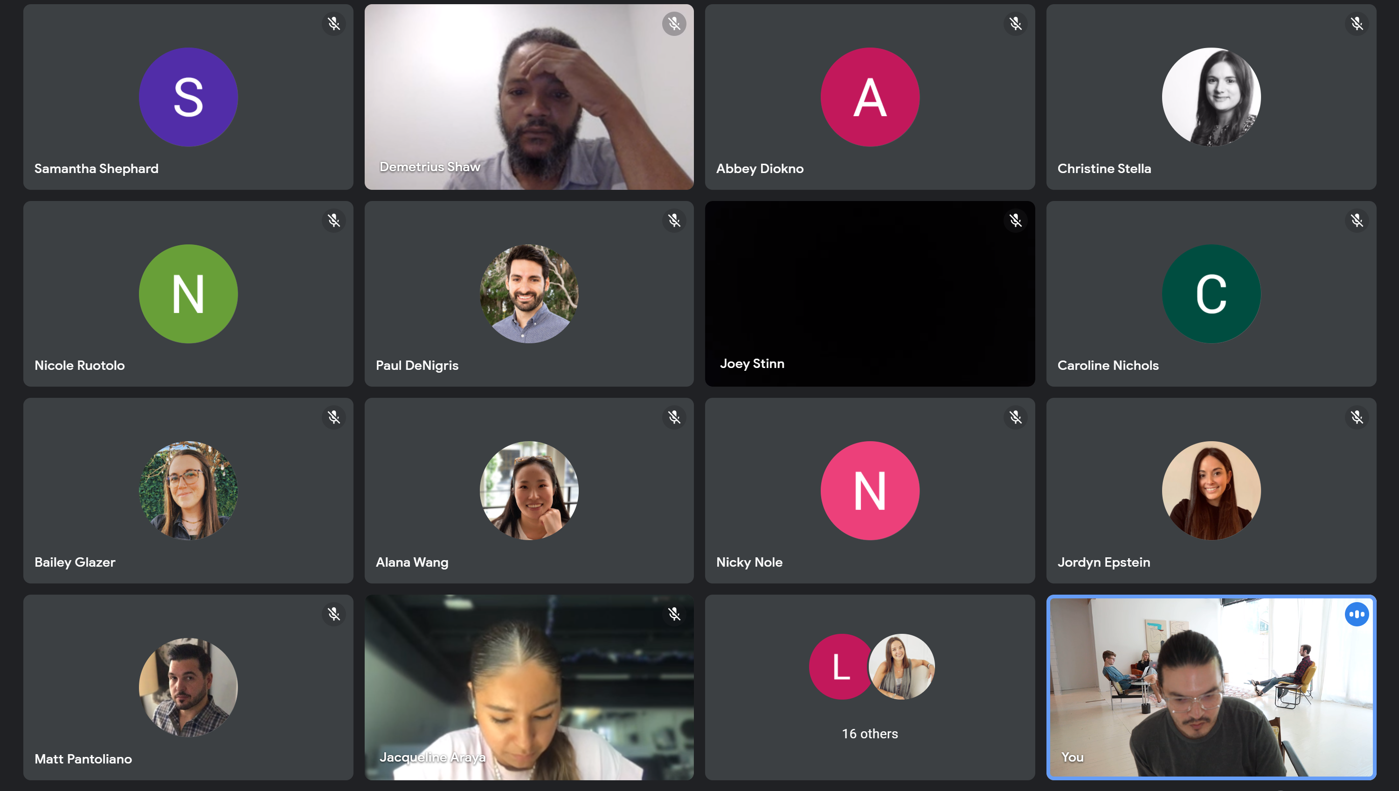Select Samantha Shephard's purple S avatar
Screen dimensions: 1399x791
188,97
